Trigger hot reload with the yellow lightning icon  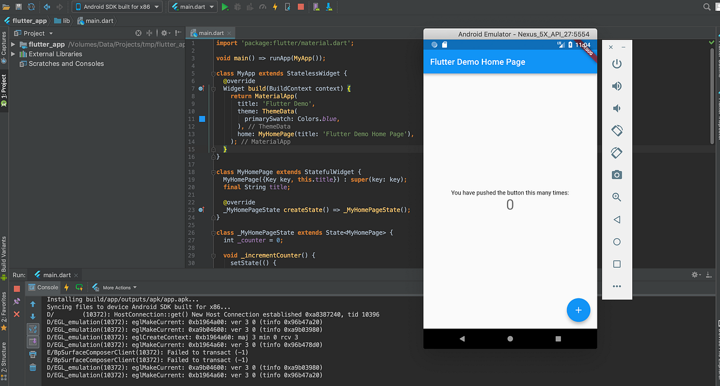(x=274, y=7)
